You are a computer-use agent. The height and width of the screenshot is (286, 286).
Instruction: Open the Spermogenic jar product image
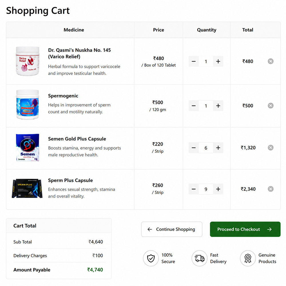tap(27, 104)
